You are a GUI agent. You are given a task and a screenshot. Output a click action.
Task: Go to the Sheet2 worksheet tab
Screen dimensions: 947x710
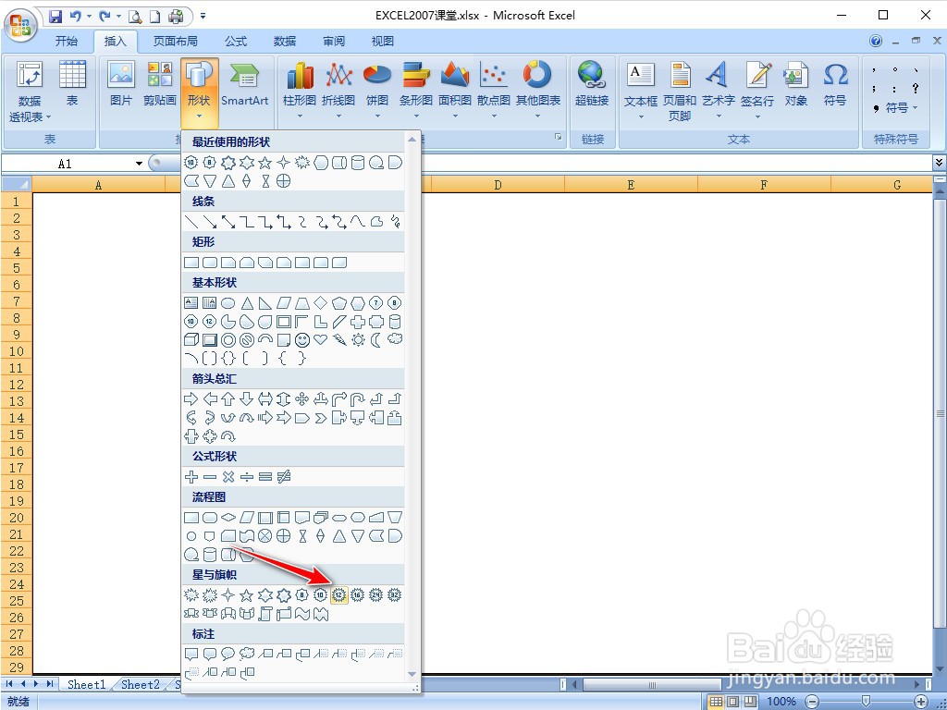click(x=141, y=684)
